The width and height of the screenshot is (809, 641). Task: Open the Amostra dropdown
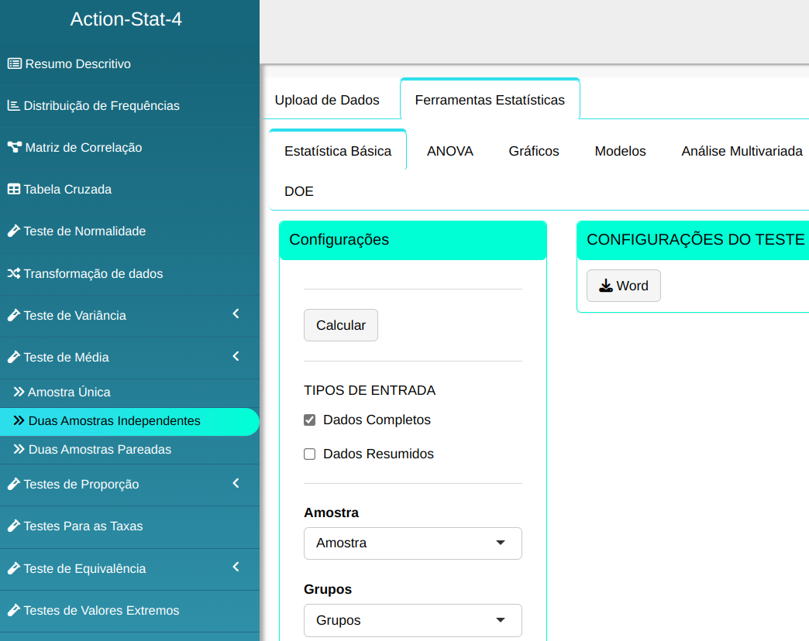tap(412, 543)
